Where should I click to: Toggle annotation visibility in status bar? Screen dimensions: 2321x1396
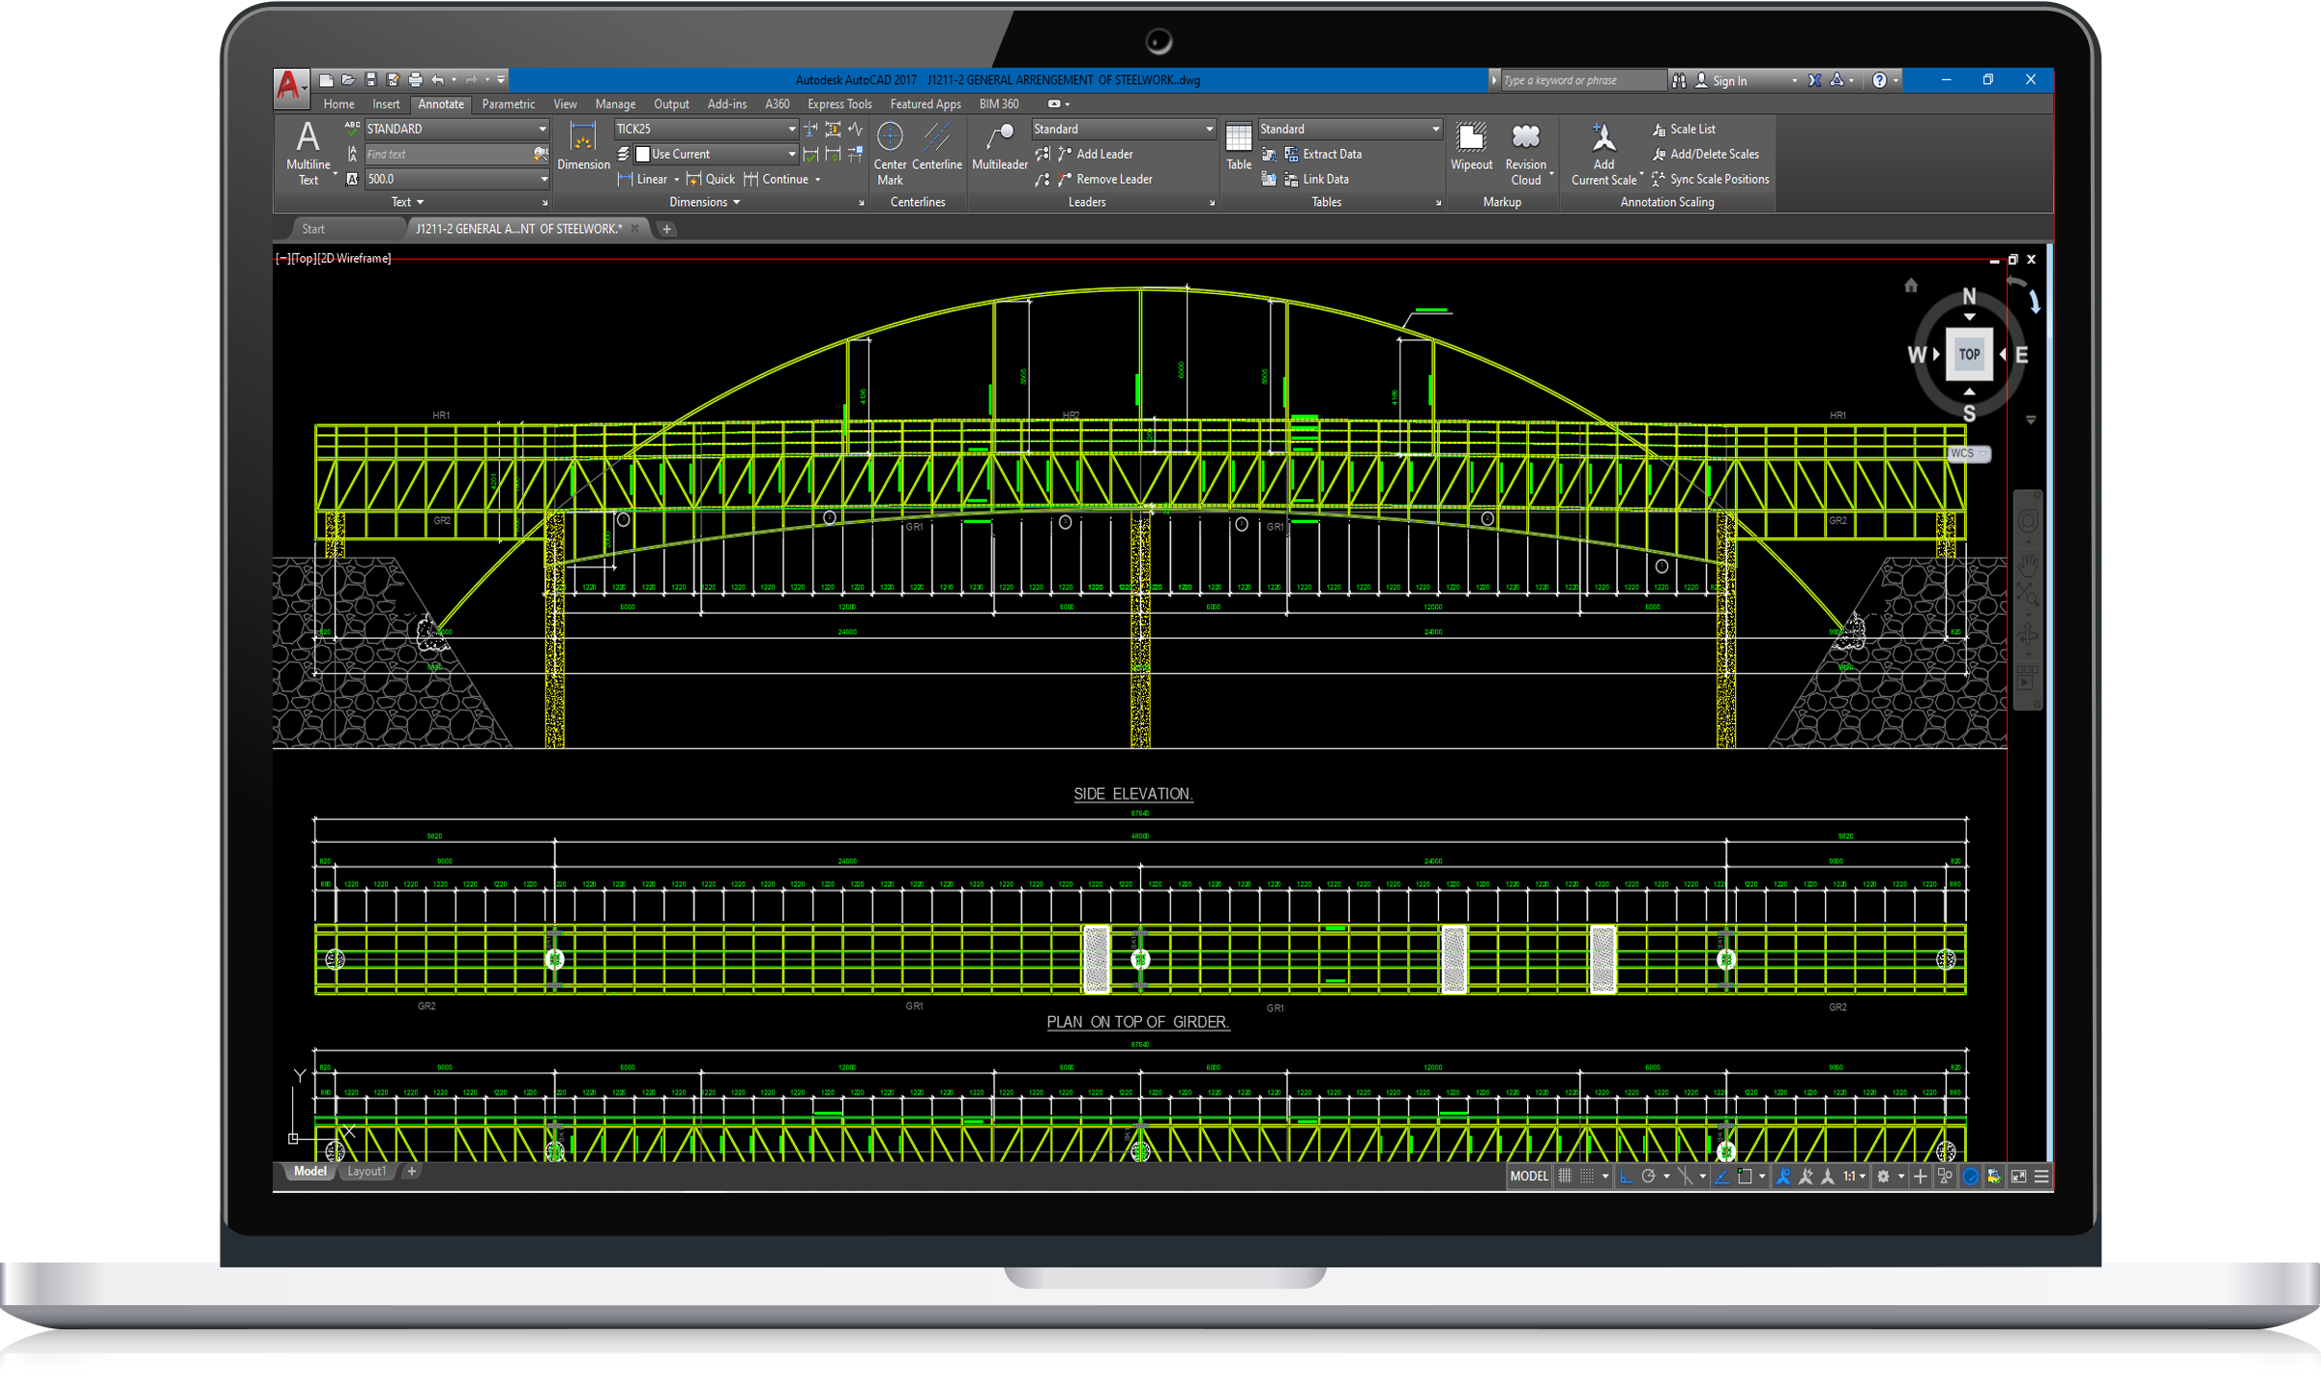(x=1783, y=1177)
